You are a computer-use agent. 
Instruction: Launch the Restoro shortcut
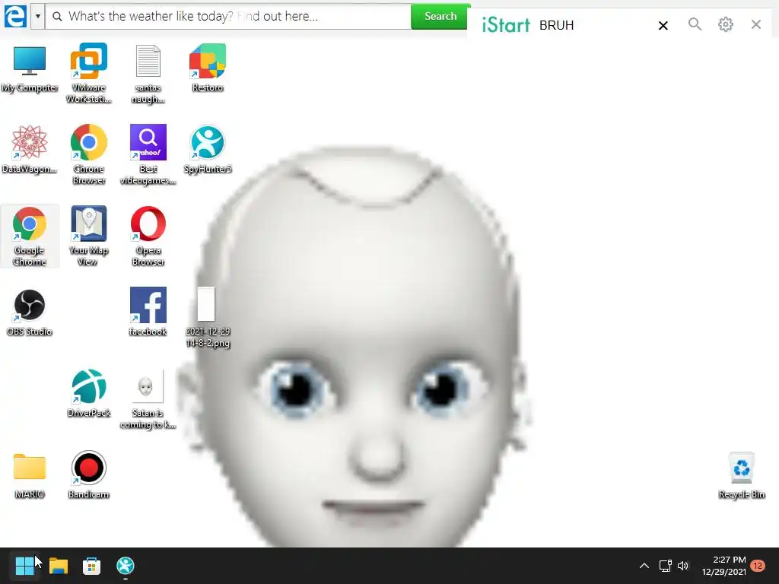pyautogui.click(x=208, y=68)
